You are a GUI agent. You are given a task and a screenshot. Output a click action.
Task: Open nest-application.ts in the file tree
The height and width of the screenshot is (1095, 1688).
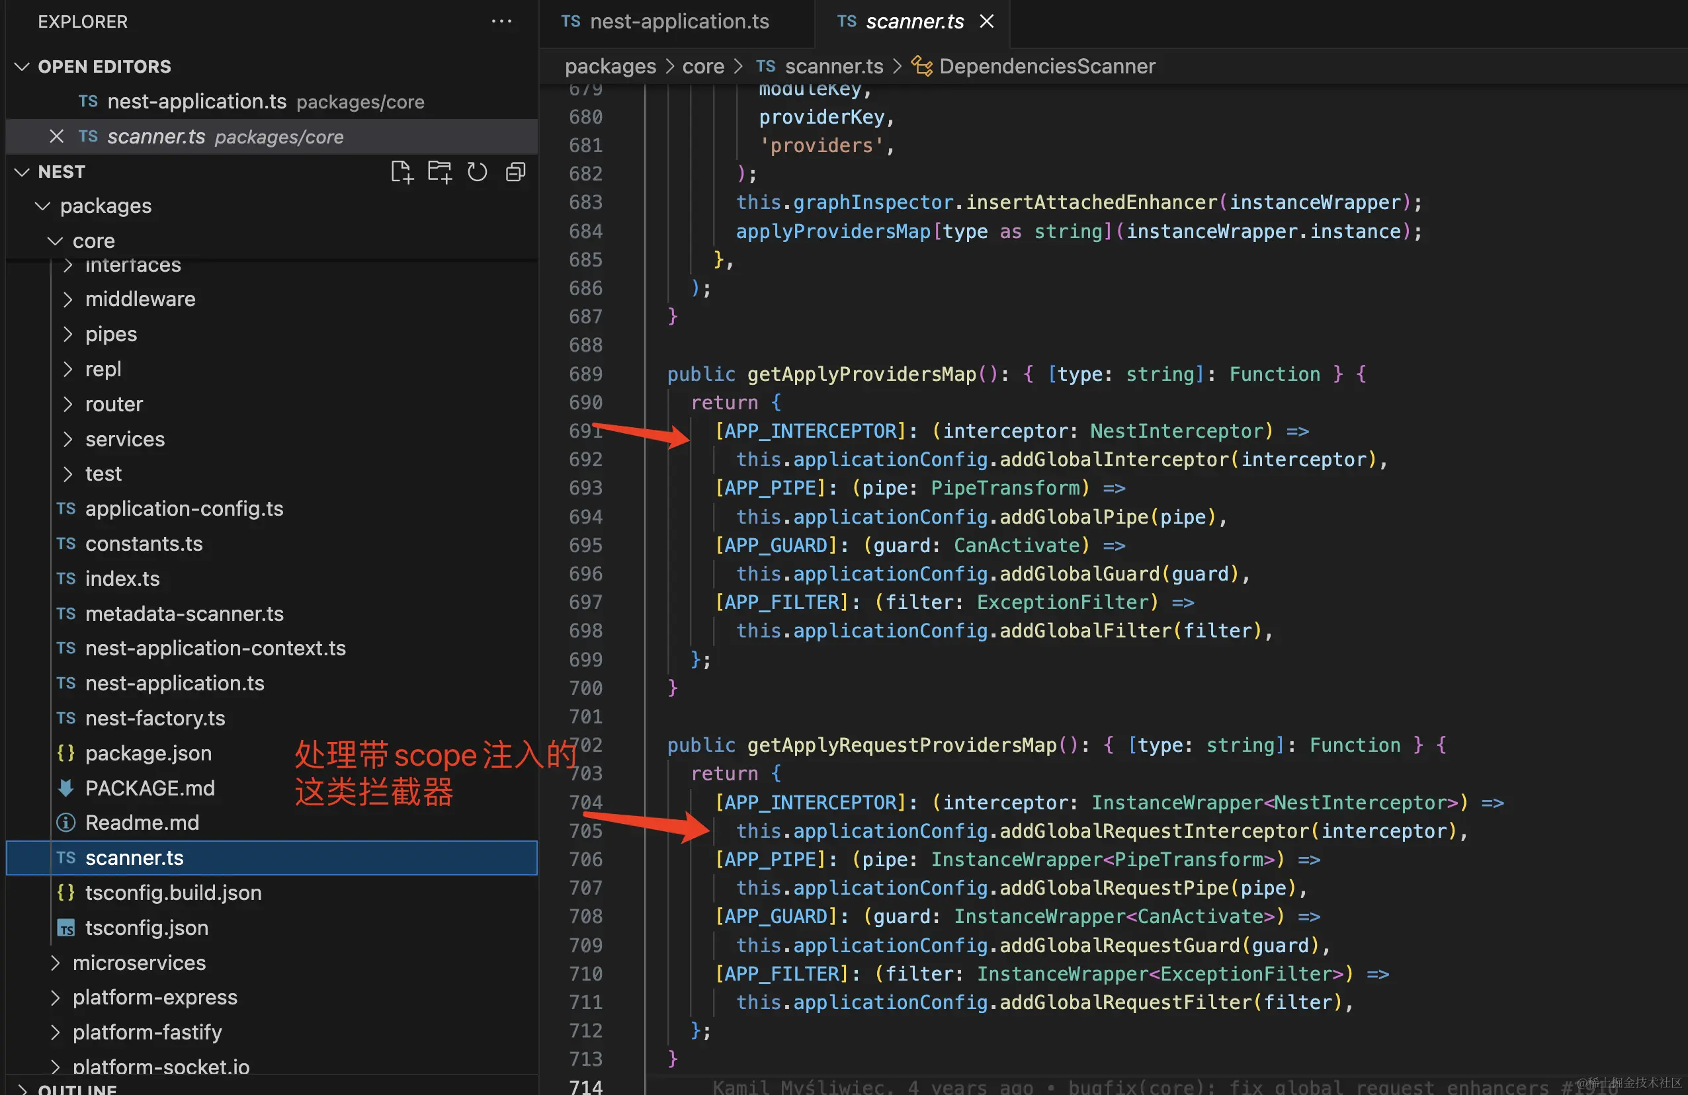click(x=271, y=683)
